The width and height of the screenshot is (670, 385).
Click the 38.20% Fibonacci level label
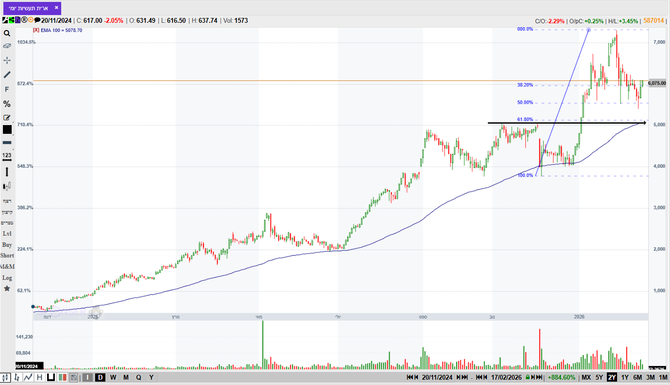(525, 85)
